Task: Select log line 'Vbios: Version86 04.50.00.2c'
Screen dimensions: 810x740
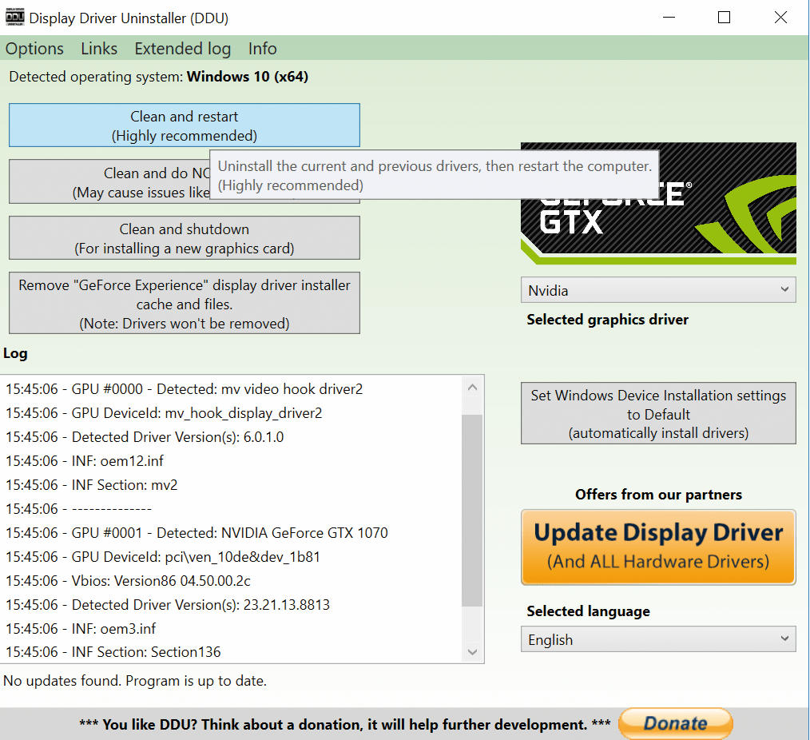Action: click(128, 581)
